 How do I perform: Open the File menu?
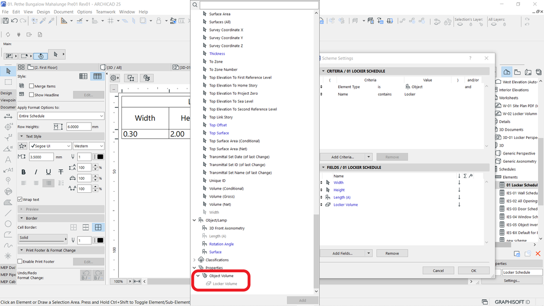click(x=5, y=12)
